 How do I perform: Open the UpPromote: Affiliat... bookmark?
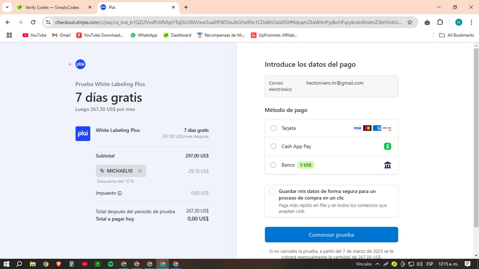click(x=274, y=35)
